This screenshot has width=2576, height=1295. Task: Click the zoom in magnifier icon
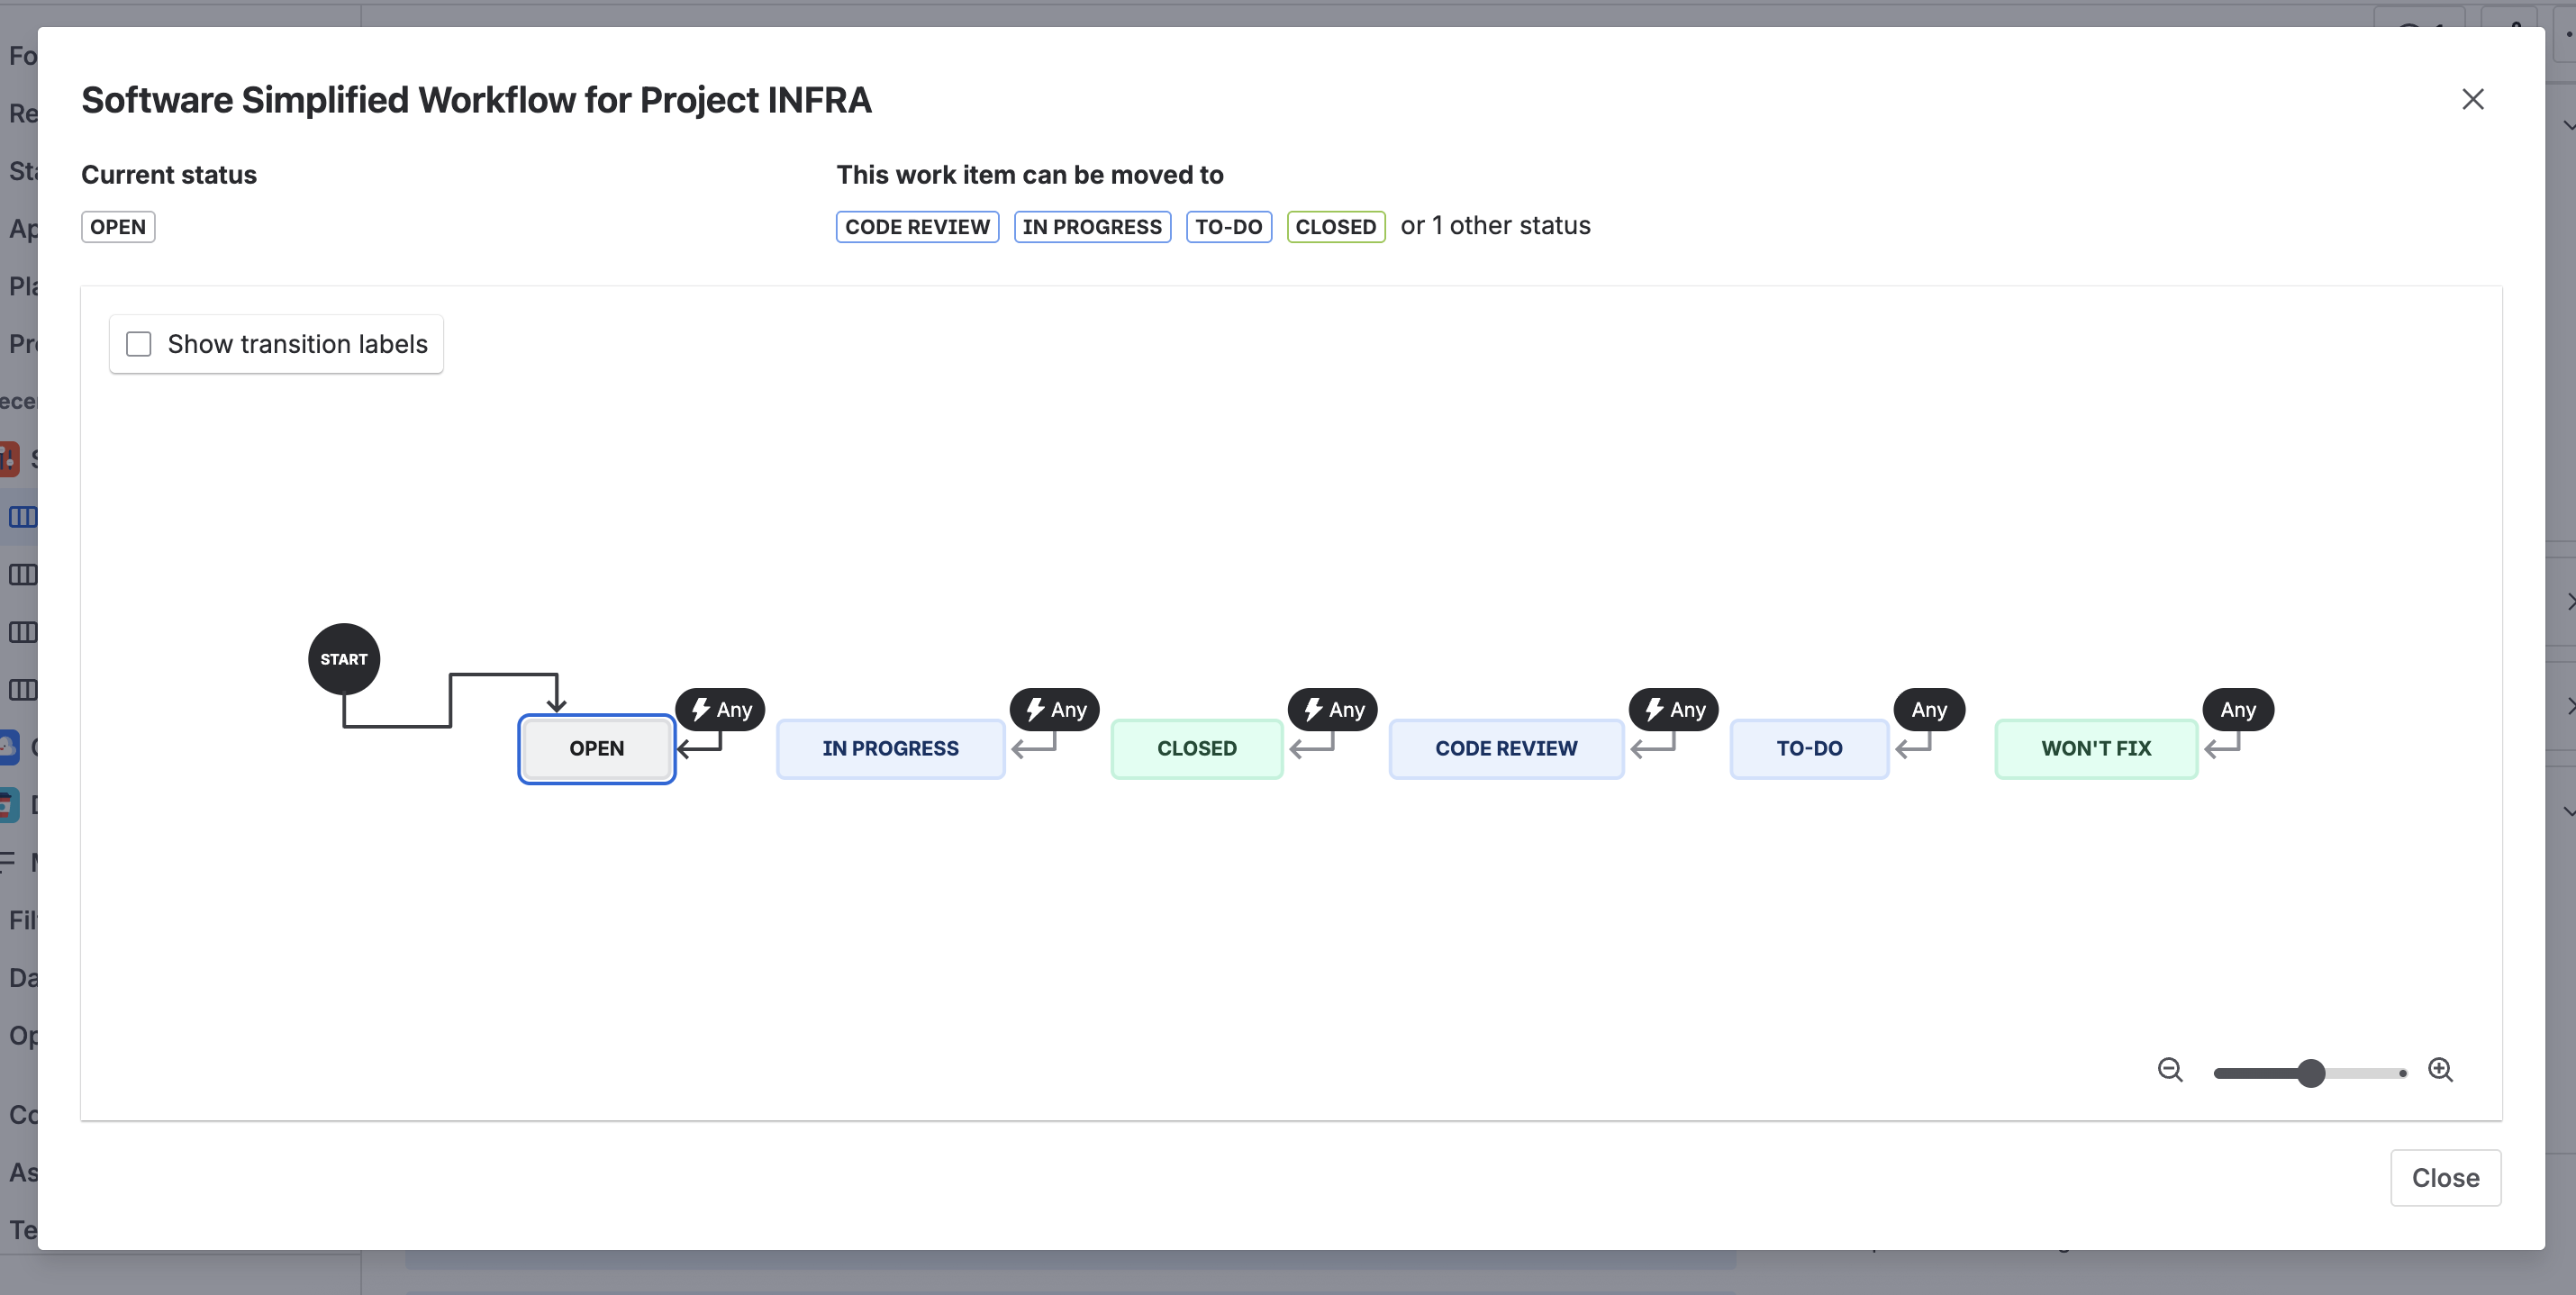[x=2440, y=1070]
